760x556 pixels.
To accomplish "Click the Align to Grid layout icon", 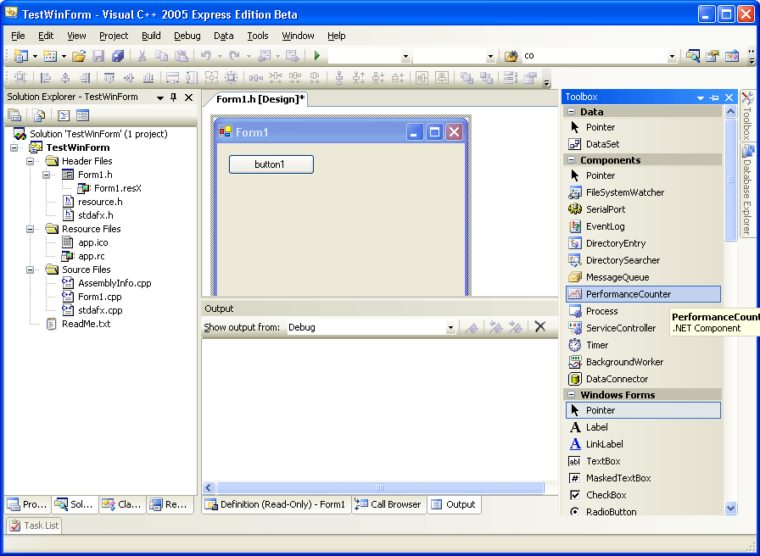I will click(x=20, y=77).
